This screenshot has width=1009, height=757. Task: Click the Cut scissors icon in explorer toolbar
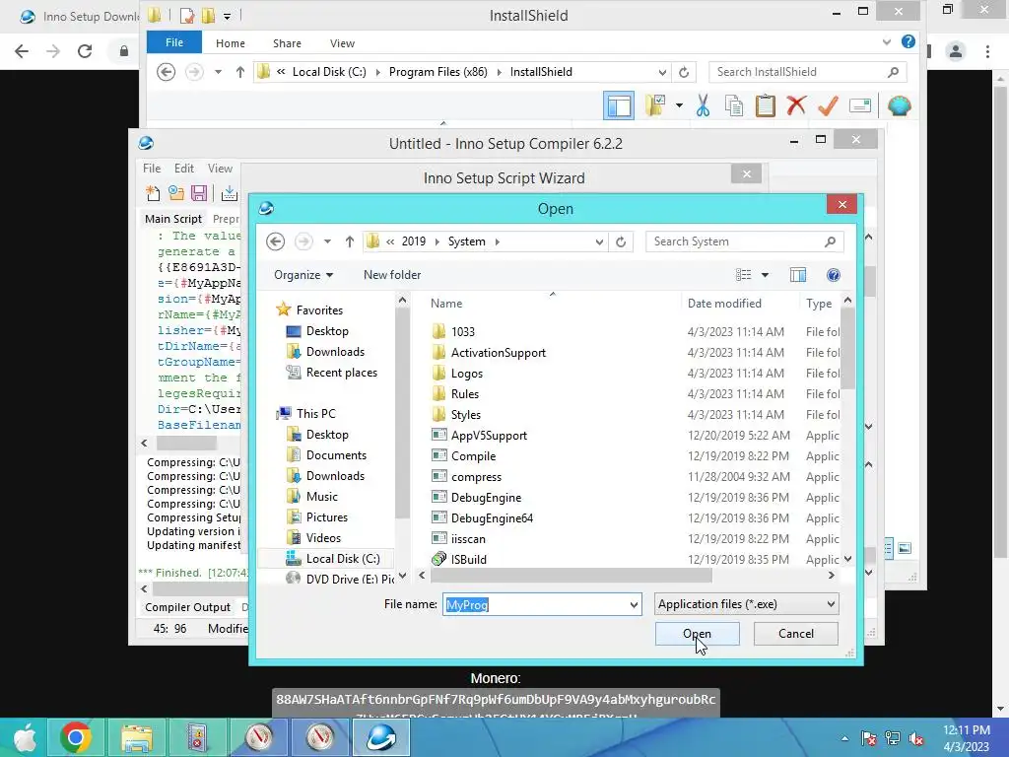coord(703,105)
